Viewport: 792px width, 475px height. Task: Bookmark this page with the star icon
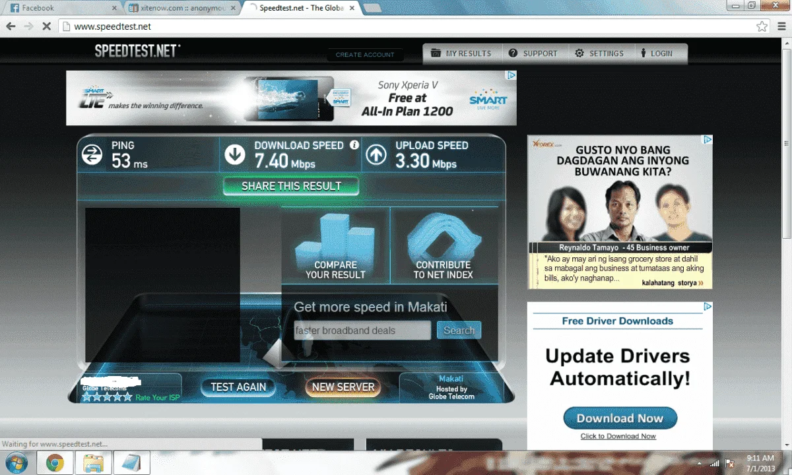tap(762, 26)
